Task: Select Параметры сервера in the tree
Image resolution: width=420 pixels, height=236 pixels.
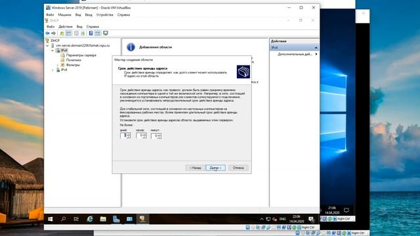Action: click(81, 55)
